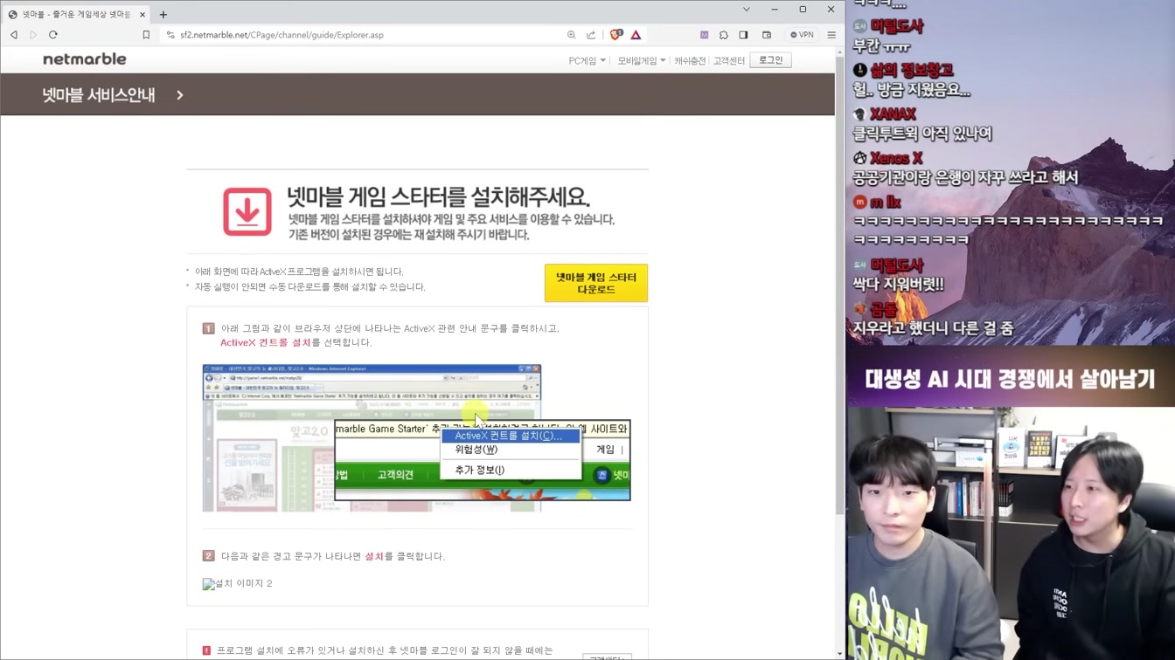
Task: Close the 넷마블 browser tab
Action: pos(143,14)
